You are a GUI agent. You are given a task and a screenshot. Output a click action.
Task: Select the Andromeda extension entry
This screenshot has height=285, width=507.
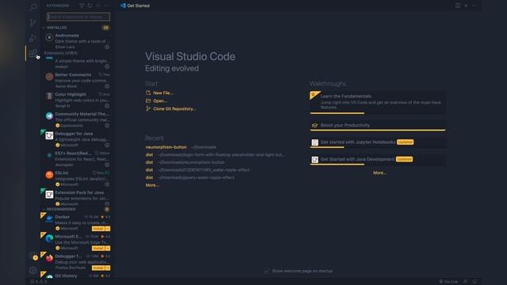[77, 41]
